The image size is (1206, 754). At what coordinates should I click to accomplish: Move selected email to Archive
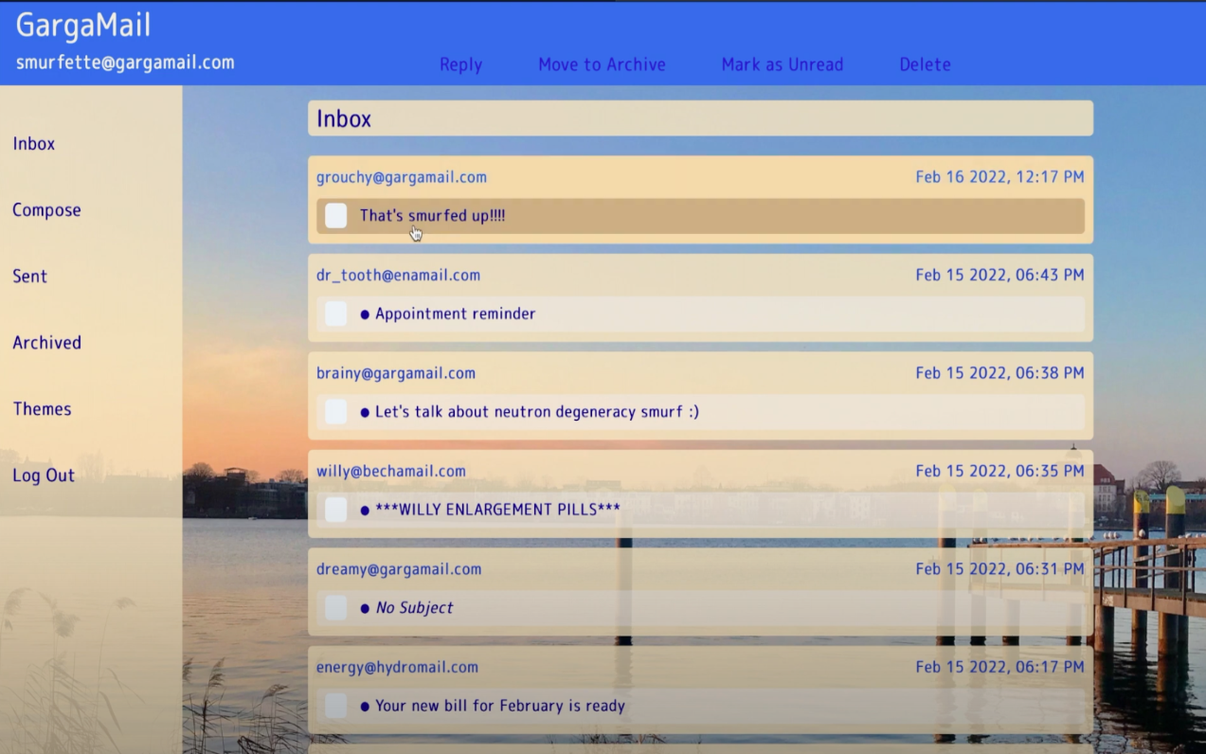[x=602, y=64]
